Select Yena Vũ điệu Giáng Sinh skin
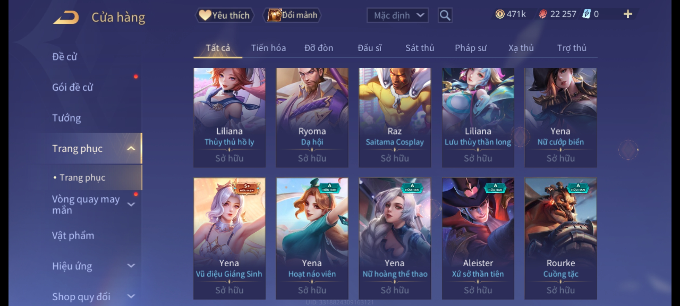Screen dimensions: 680x306 [x=229, y=238]
